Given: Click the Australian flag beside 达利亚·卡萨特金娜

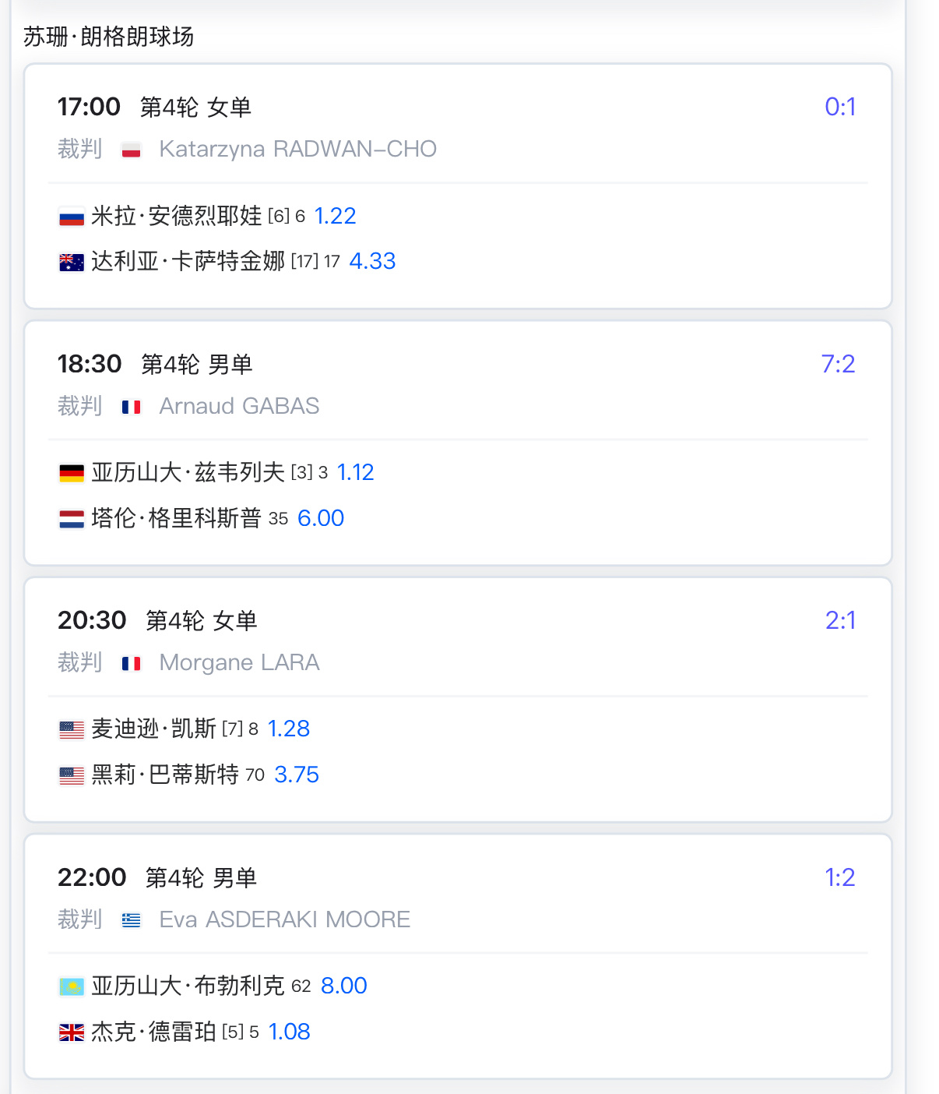Looking at the screenshot, I should 72,263.
